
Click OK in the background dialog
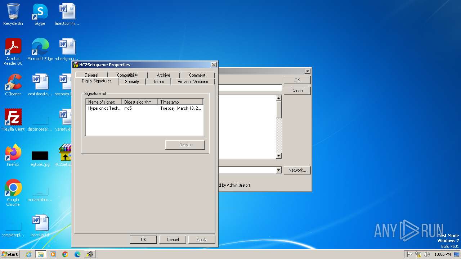click(297, 80)
